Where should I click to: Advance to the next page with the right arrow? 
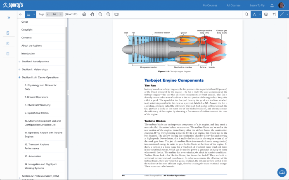(61, 14)
